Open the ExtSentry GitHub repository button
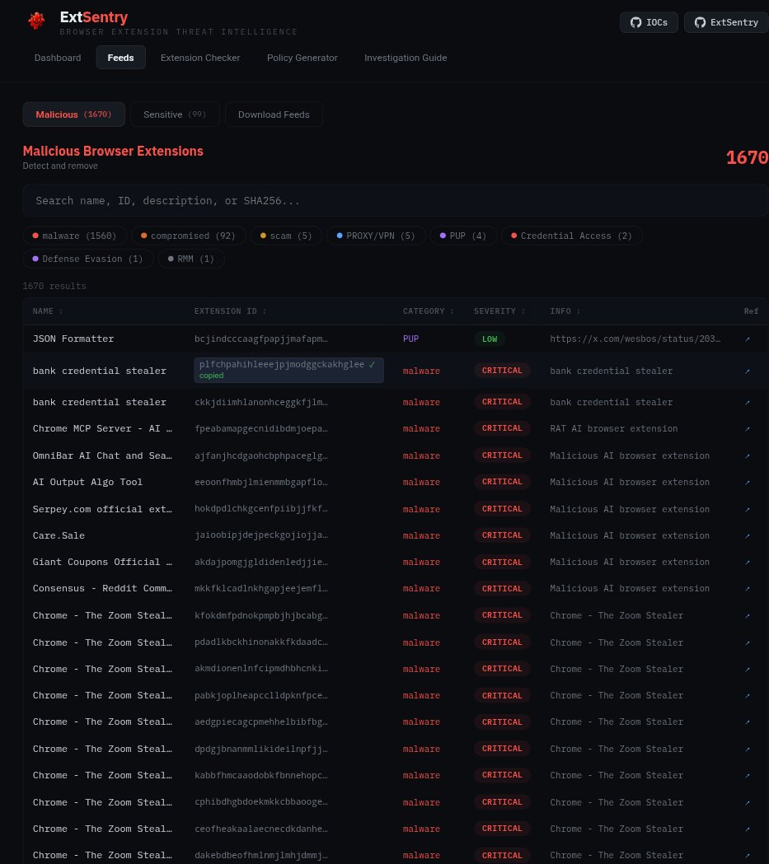The width and height of the screenshot is (769, 864). pos(726,22)
